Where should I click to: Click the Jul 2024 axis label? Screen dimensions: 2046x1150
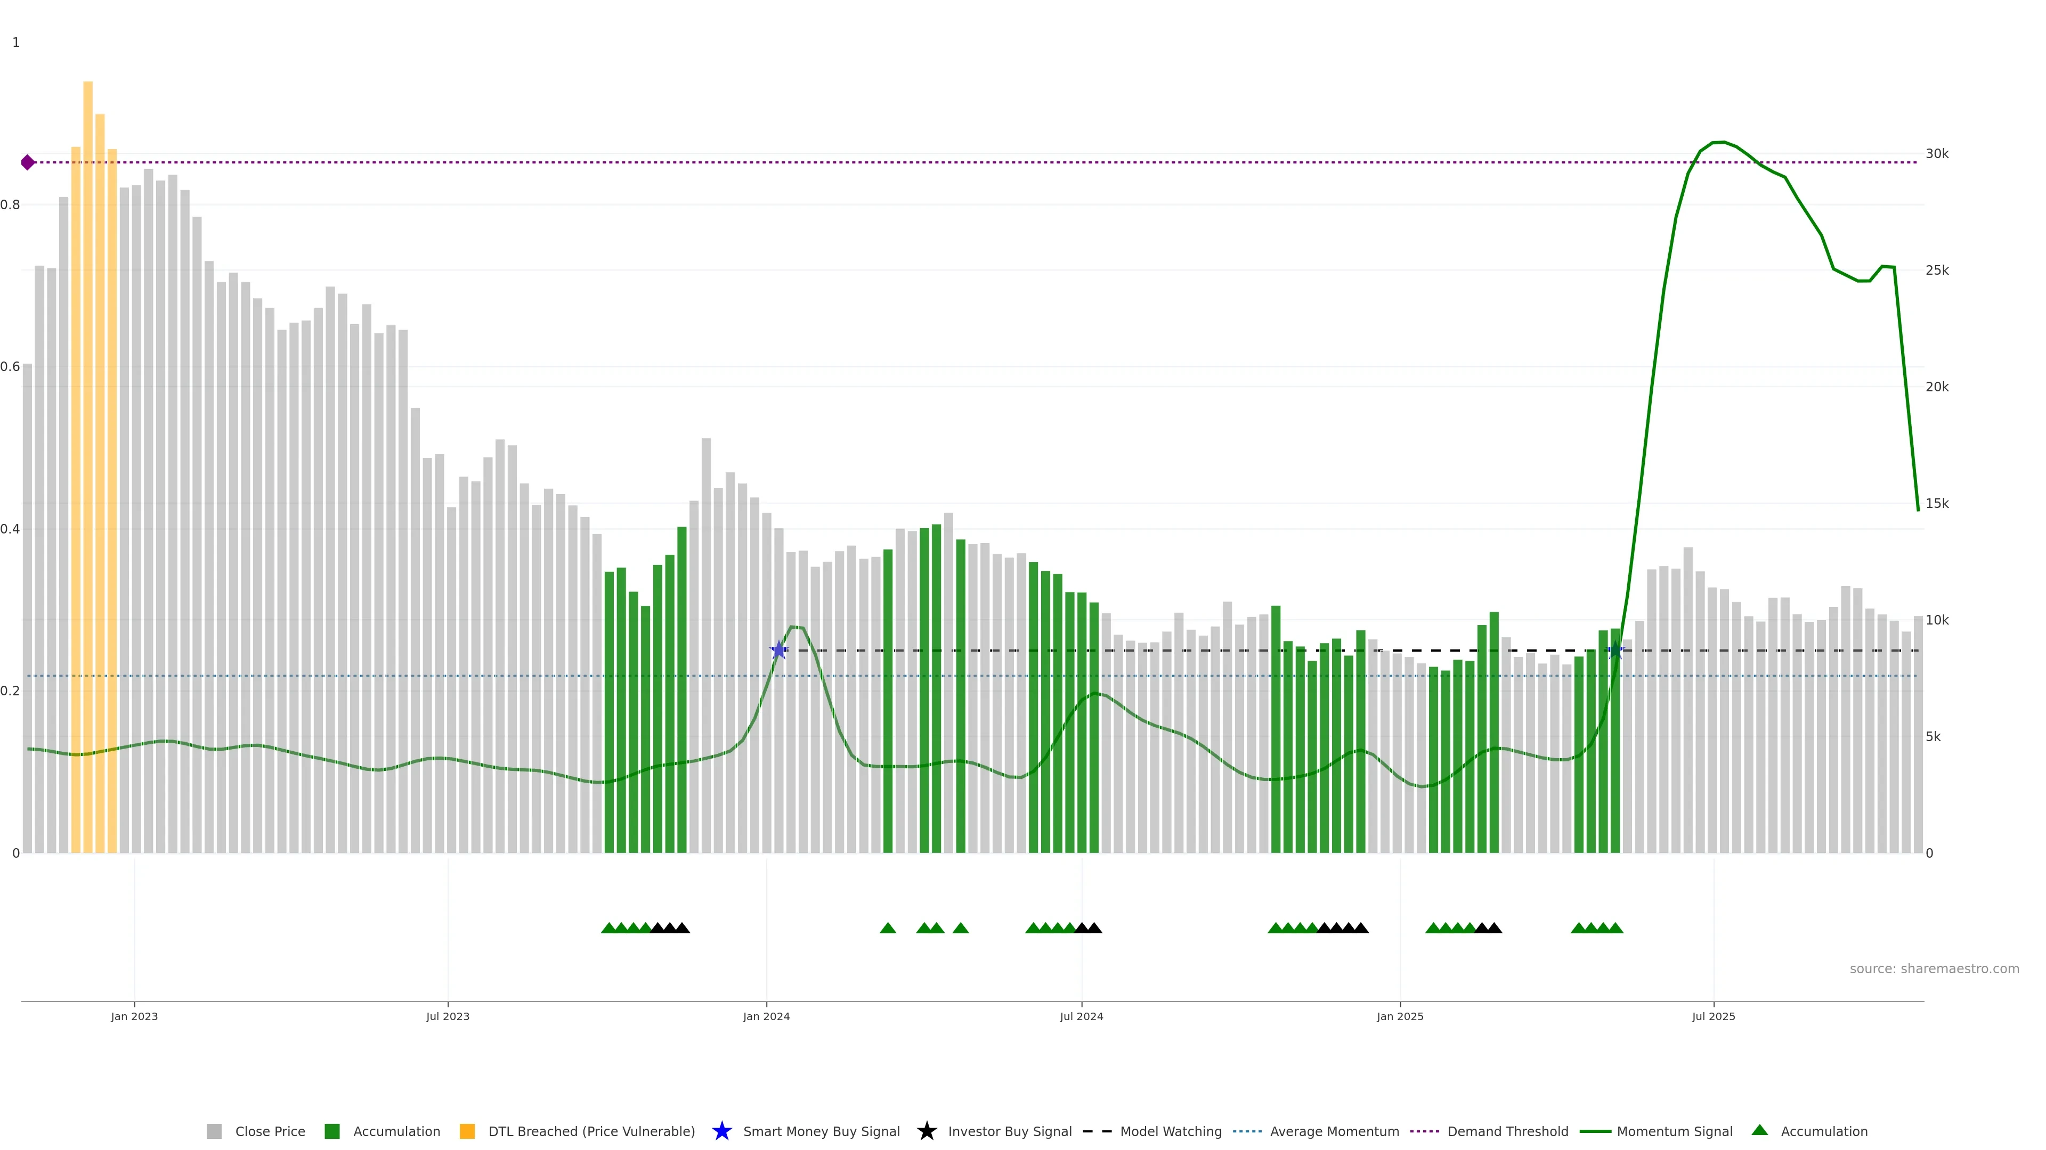1081,1016
